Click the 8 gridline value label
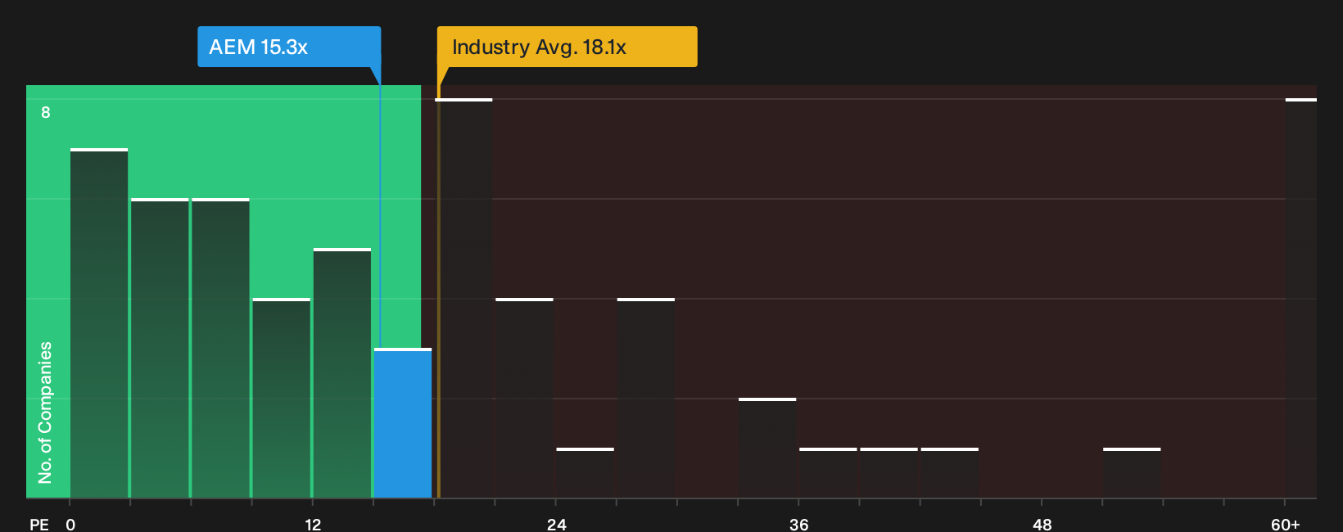 coord(46,112)
